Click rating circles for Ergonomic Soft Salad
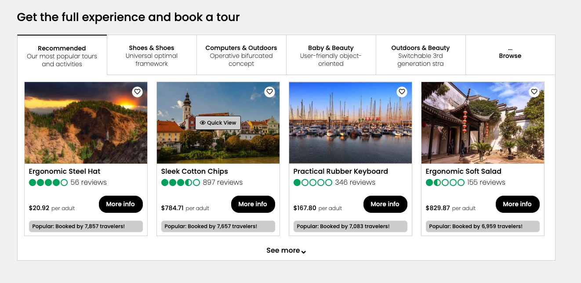 tap(445, 182)
